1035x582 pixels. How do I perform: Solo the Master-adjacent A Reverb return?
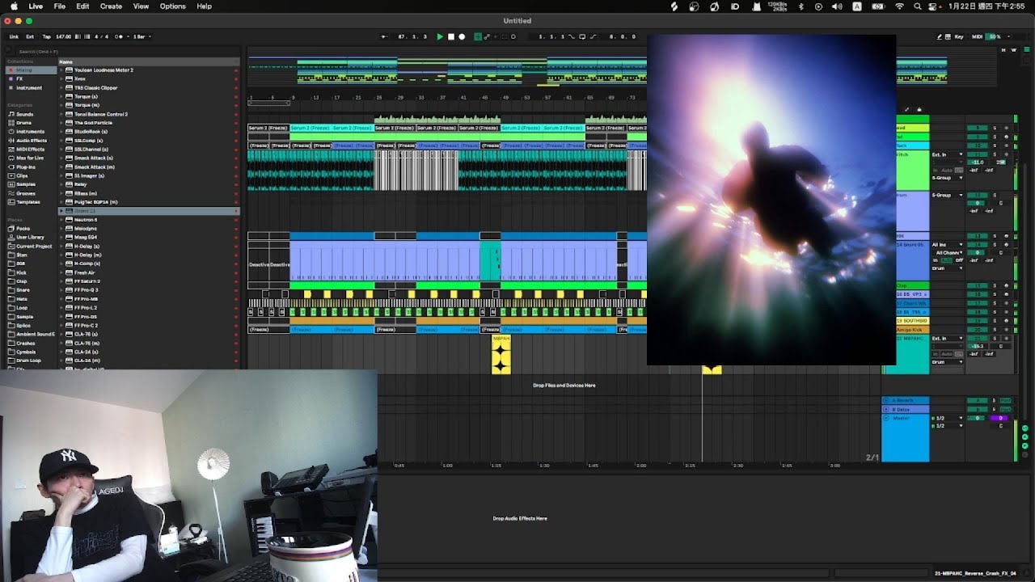(994, 400)
